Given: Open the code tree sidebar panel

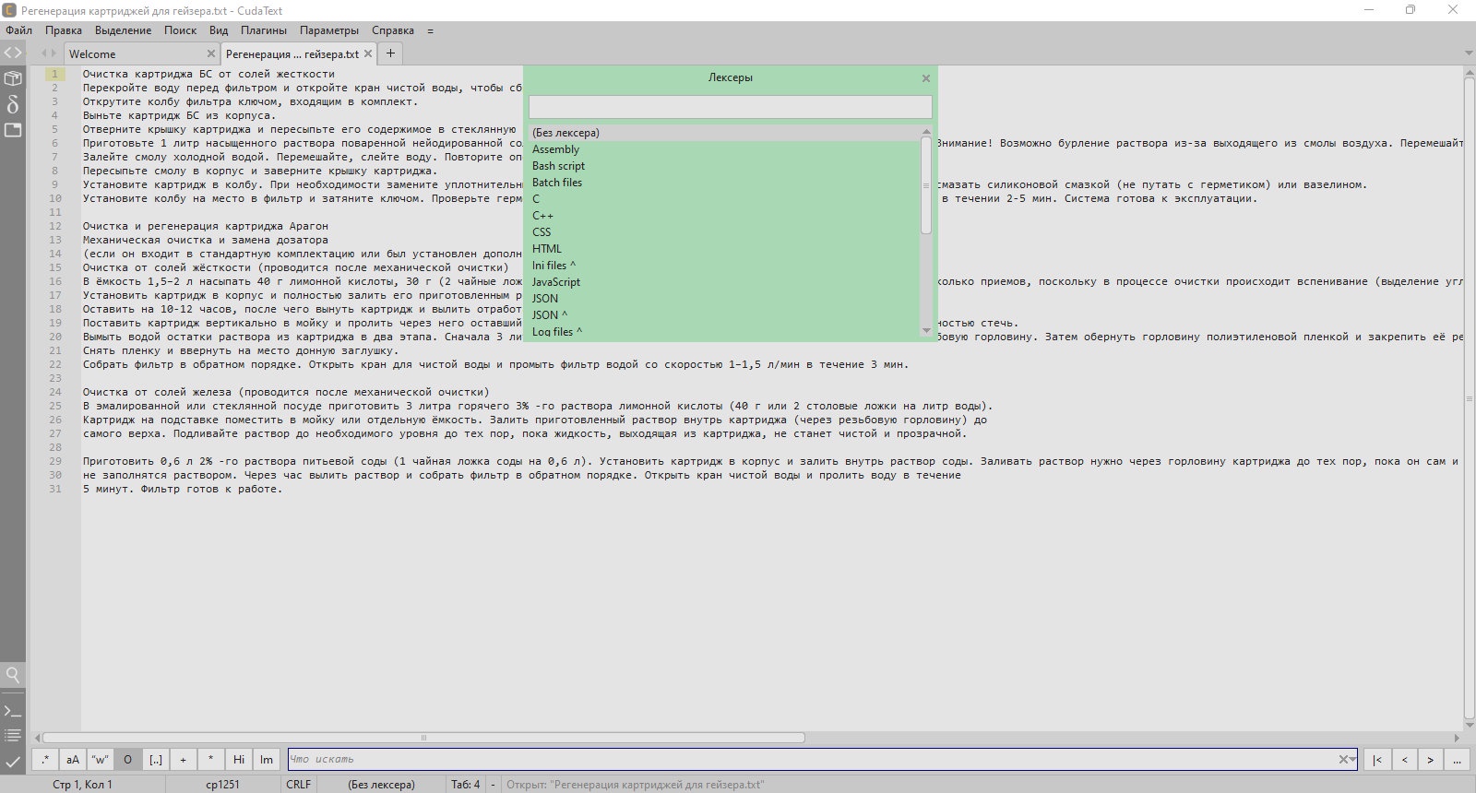Looking at the screenshot, I should tap(13, 53).
